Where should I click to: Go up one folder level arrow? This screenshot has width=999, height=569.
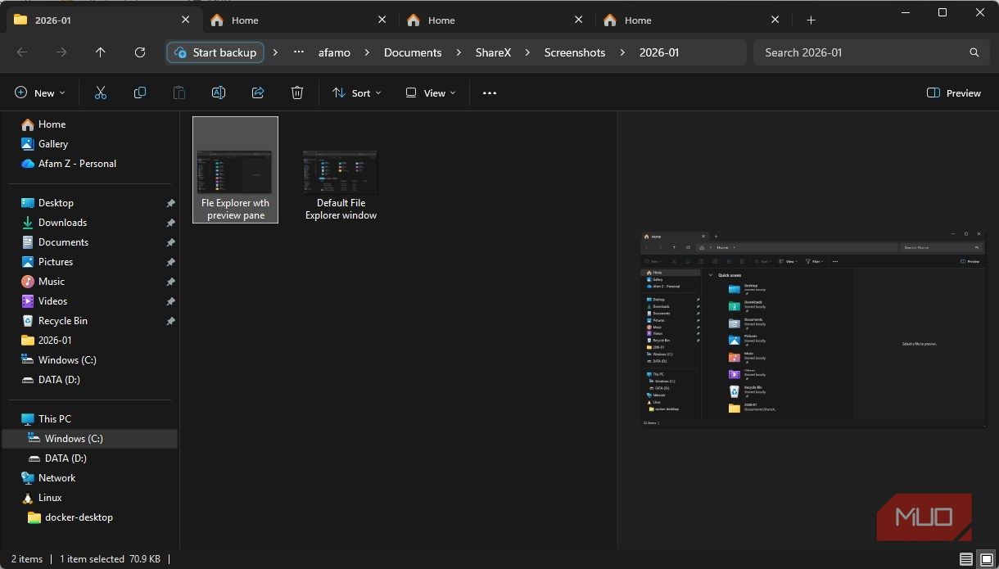[x=101, y=52]
